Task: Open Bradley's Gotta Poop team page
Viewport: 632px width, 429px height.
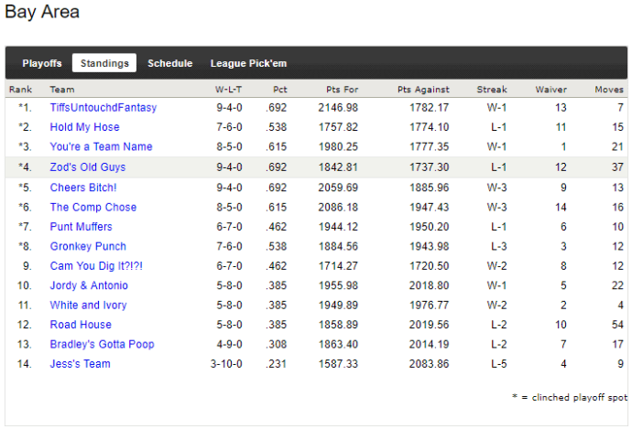Action: click(x=102, y=345)
